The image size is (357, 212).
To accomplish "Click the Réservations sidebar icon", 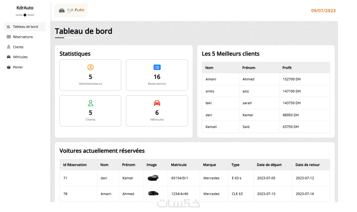I will pos(9,37).
